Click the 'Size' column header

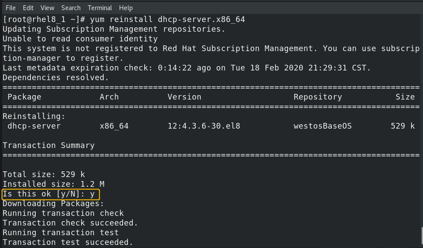coord(405,97)
